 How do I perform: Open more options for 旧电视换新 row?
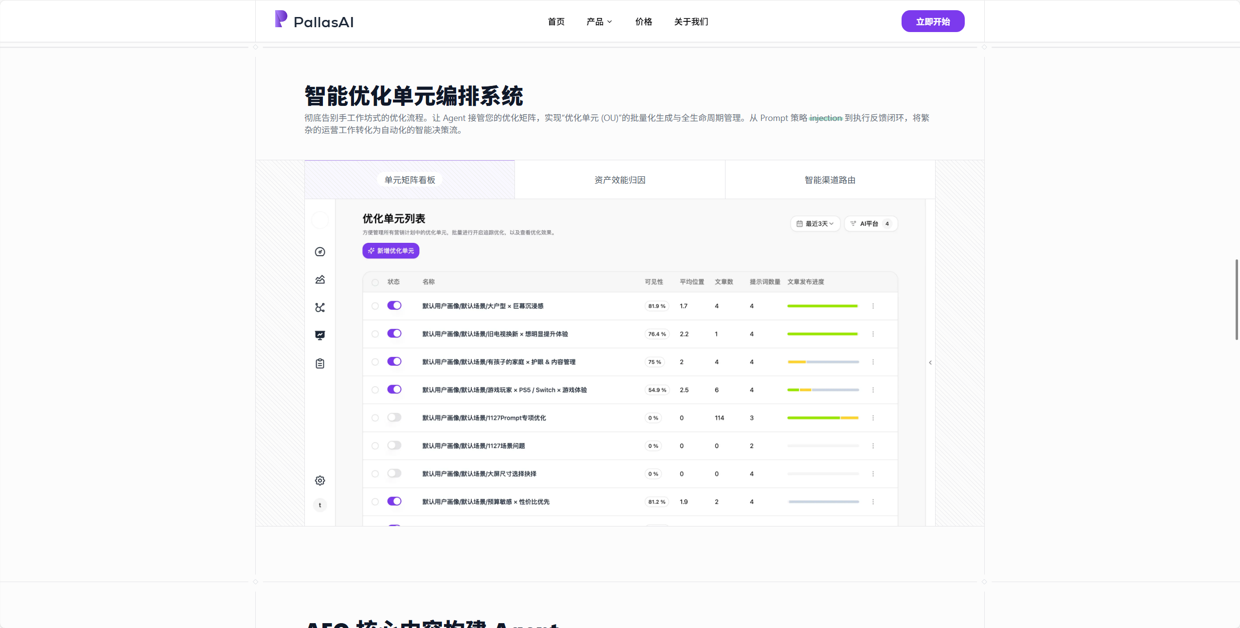(x=873, y=334)
